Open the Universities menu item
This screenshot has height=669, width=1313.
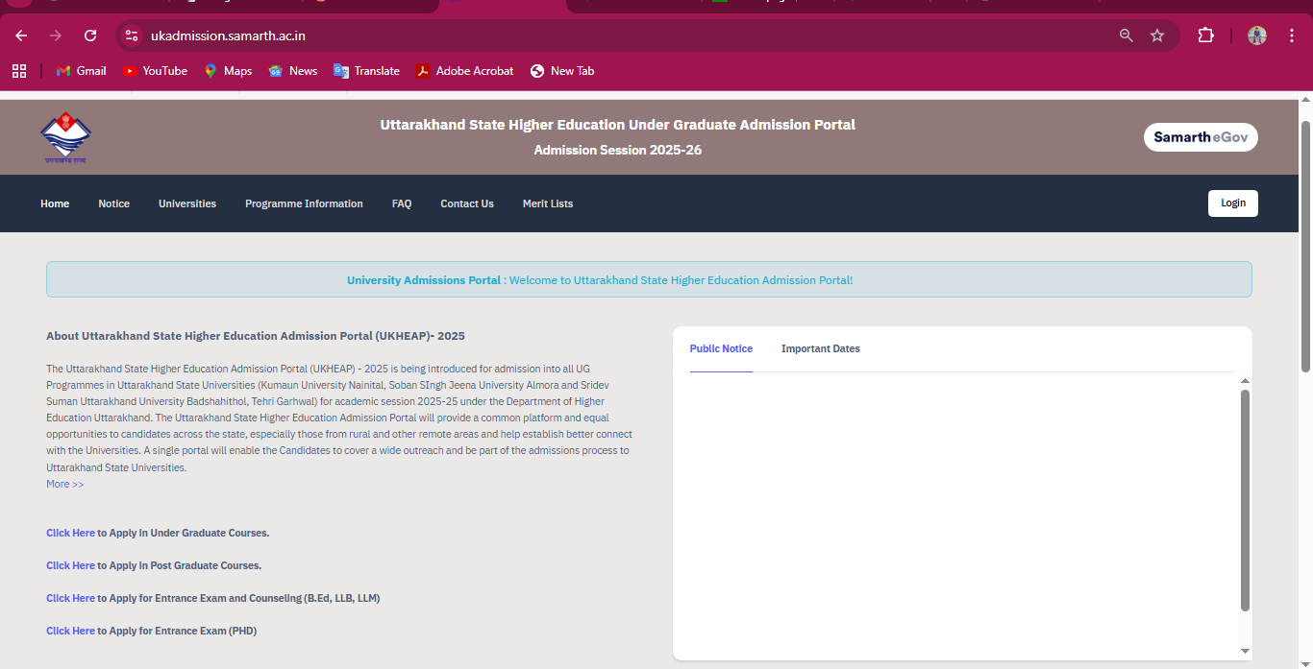[x=187, y=203]
